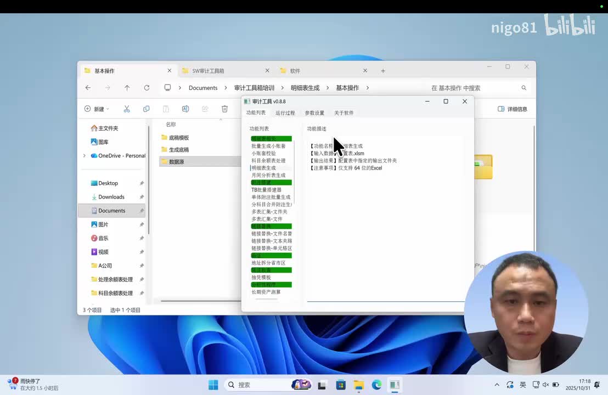Expand chevron after 基本操作 in breadcrumb
This screenshot has width=608, height=395.
click(x=368, y=88)
